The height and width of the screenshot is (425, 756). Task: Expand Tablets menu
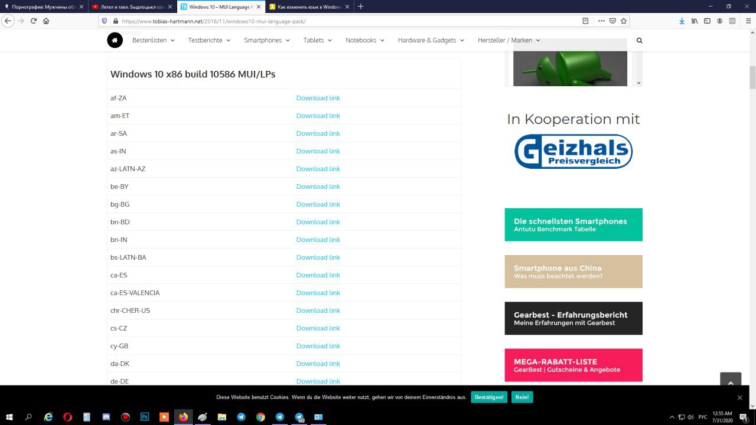point(317,40)
